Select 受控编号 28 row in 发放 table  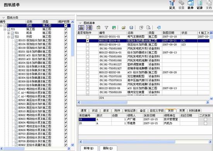[x=145, y=123]
